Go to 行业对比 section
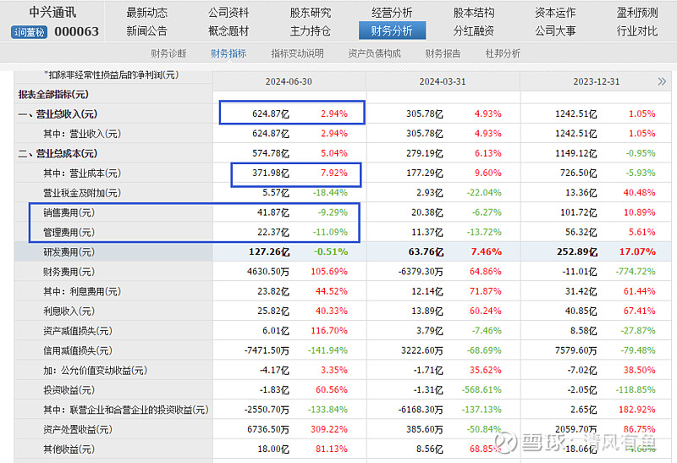Image resolution: width=677 pixels, height=463 pixels. [637, 31]
